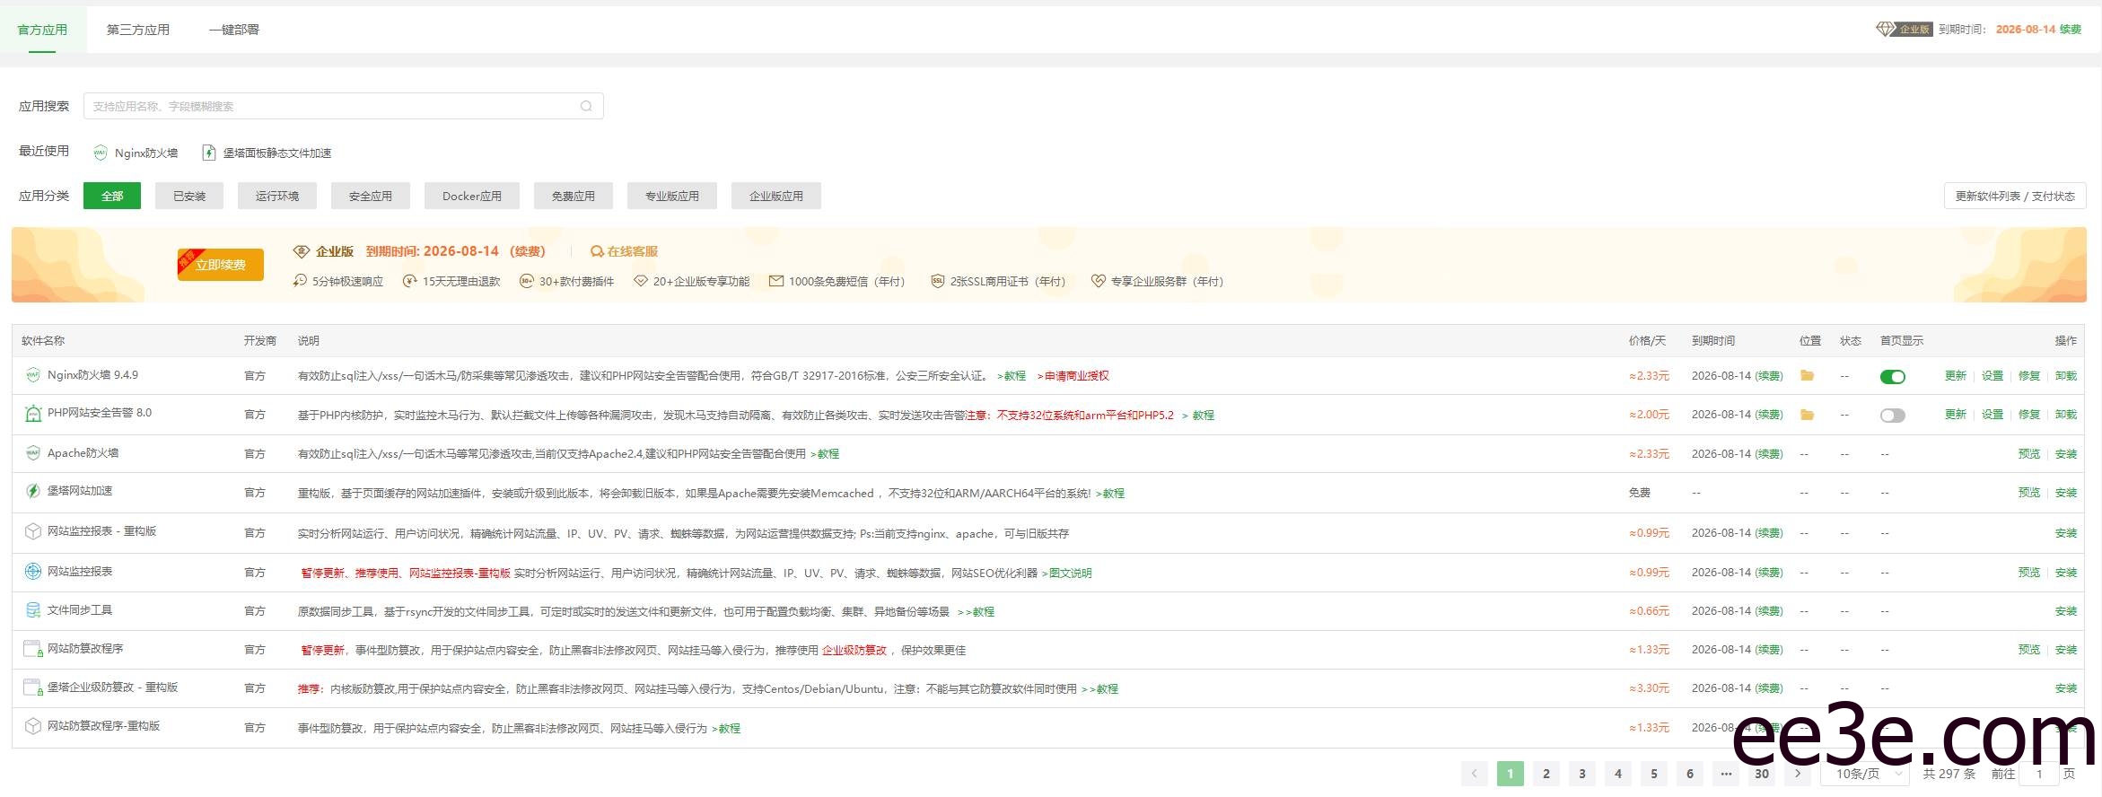Go to next page arrow
2102x797 pixels.
[1798, 774]
